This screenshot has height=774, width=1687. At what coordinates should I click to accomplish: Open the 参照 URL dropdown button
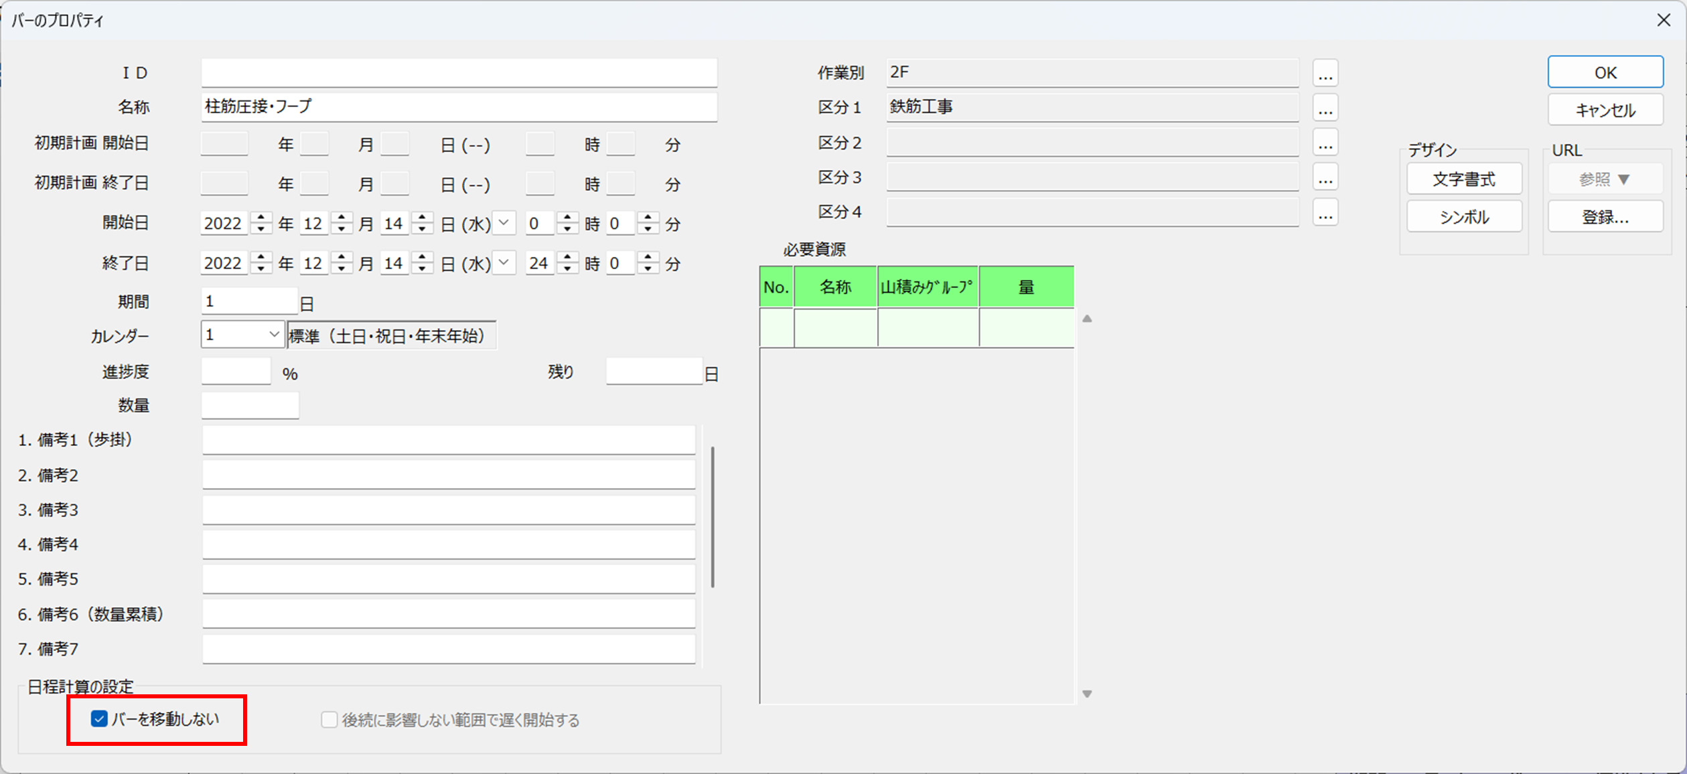pyautogui.click(x=1605, y=179)
